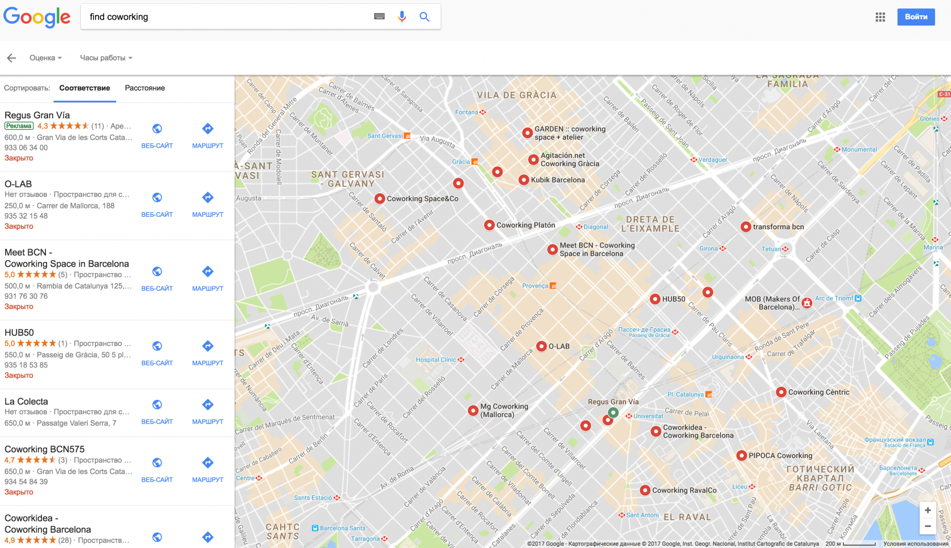
Task: Open the O-LAB listing title
Action: pos(18,184)
